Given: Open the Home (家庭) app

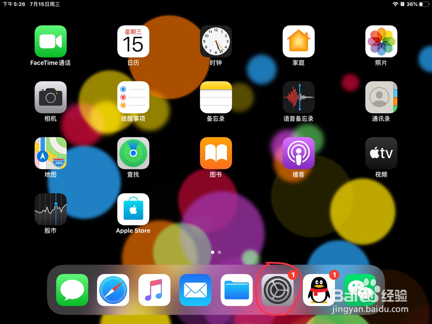Looking at the screenshot, I should (299, 41).
